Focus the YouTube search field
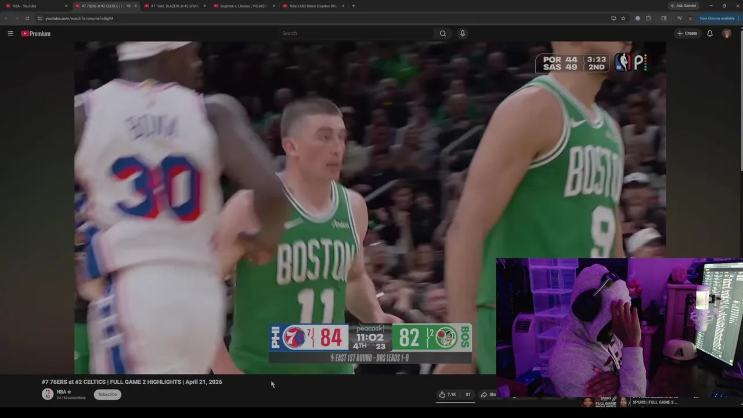 click(x=356, y=34)
